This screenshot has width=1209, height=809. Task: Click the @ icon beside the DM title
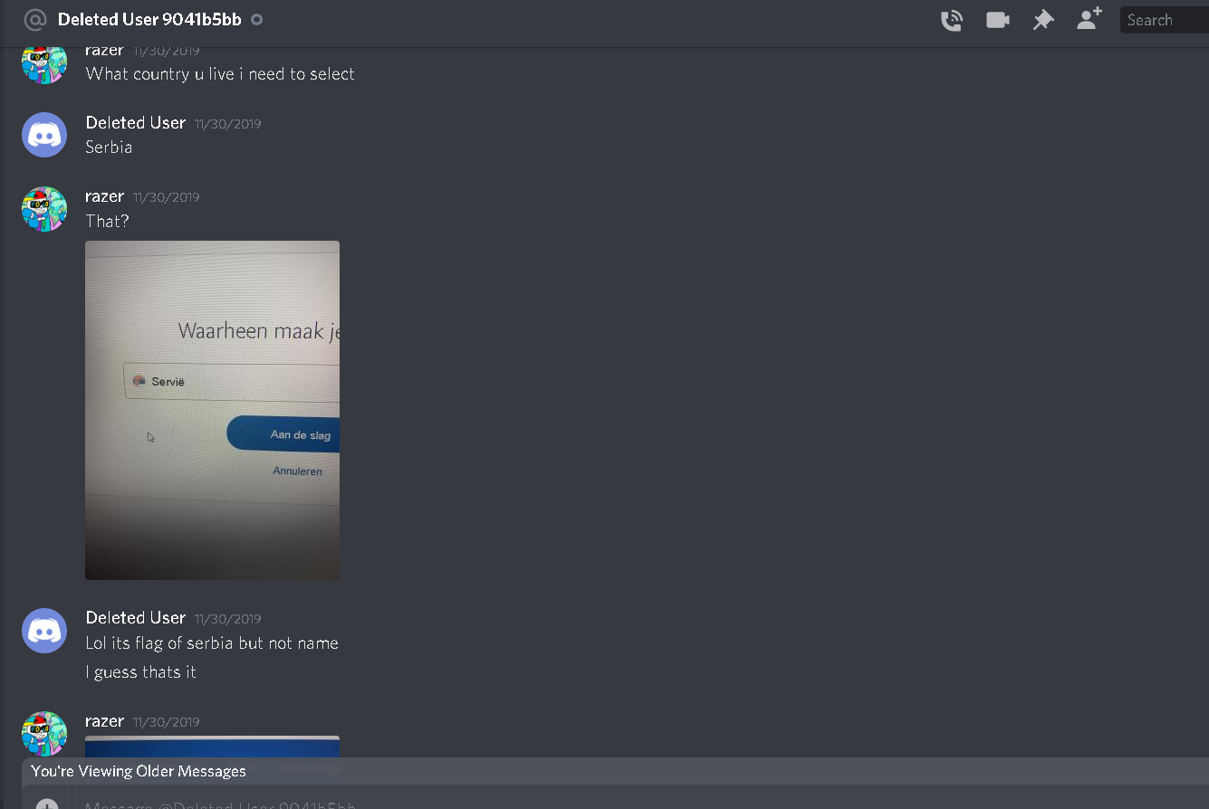[x=34, y=20]
